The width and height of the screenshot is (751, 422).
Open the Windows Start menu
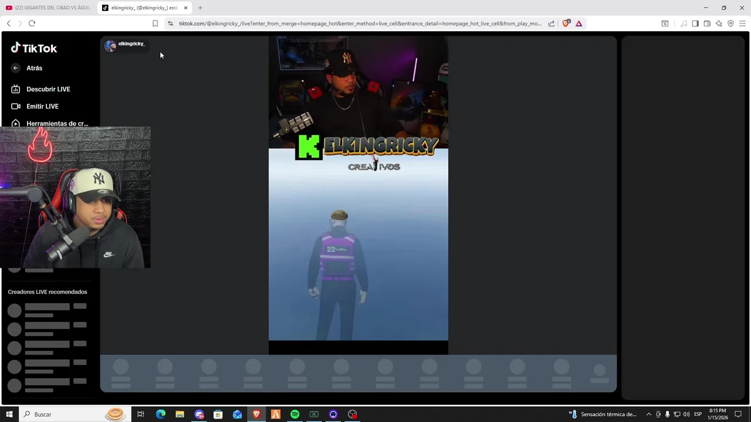[9, 414]
